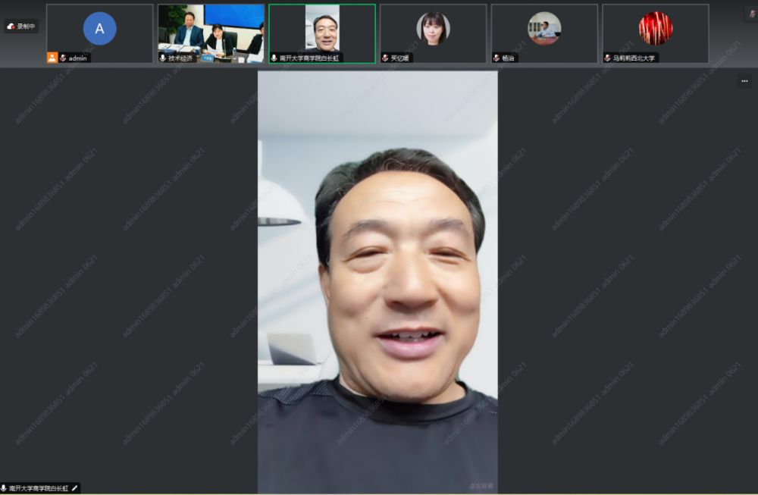Select the 杨治 participant tile

coord(544,29)
